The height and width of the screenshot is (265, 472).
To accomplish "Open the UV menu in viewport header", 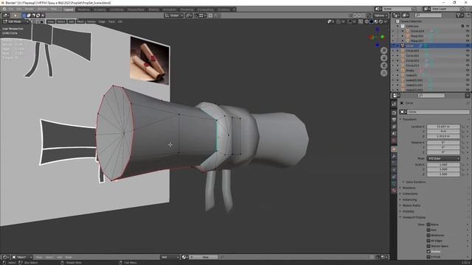I will coord(119,21).
